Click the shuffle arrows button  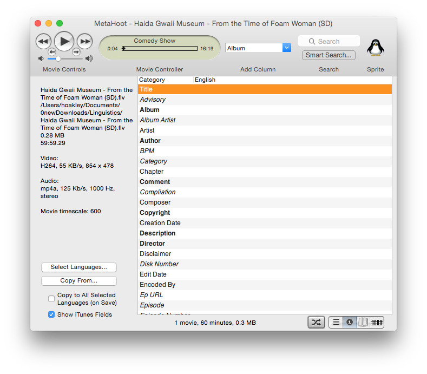click(316, 323)
